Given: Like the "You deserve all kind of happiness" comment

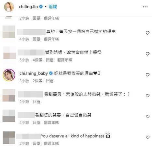Looking at the screenshot, I should pyautogui.click(x=147, y=137).
